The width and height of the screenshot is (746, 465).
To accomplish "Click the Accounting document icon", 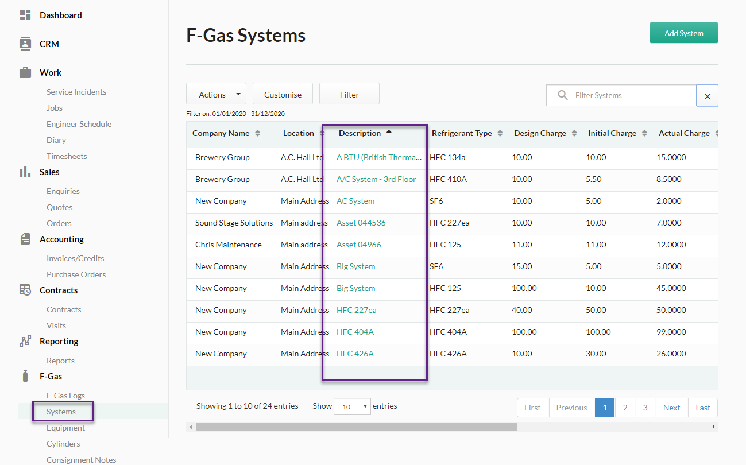I will coord(25,239).
